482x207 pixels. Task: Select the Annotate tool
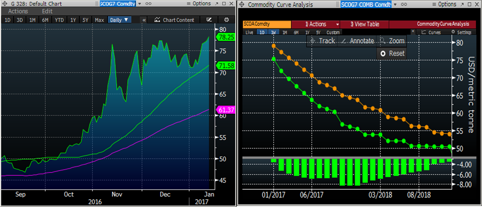point(357,41)
